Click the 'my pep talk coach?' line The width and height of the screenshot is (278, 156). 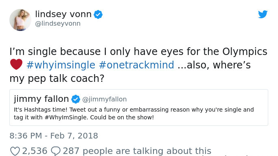(57, 79)
